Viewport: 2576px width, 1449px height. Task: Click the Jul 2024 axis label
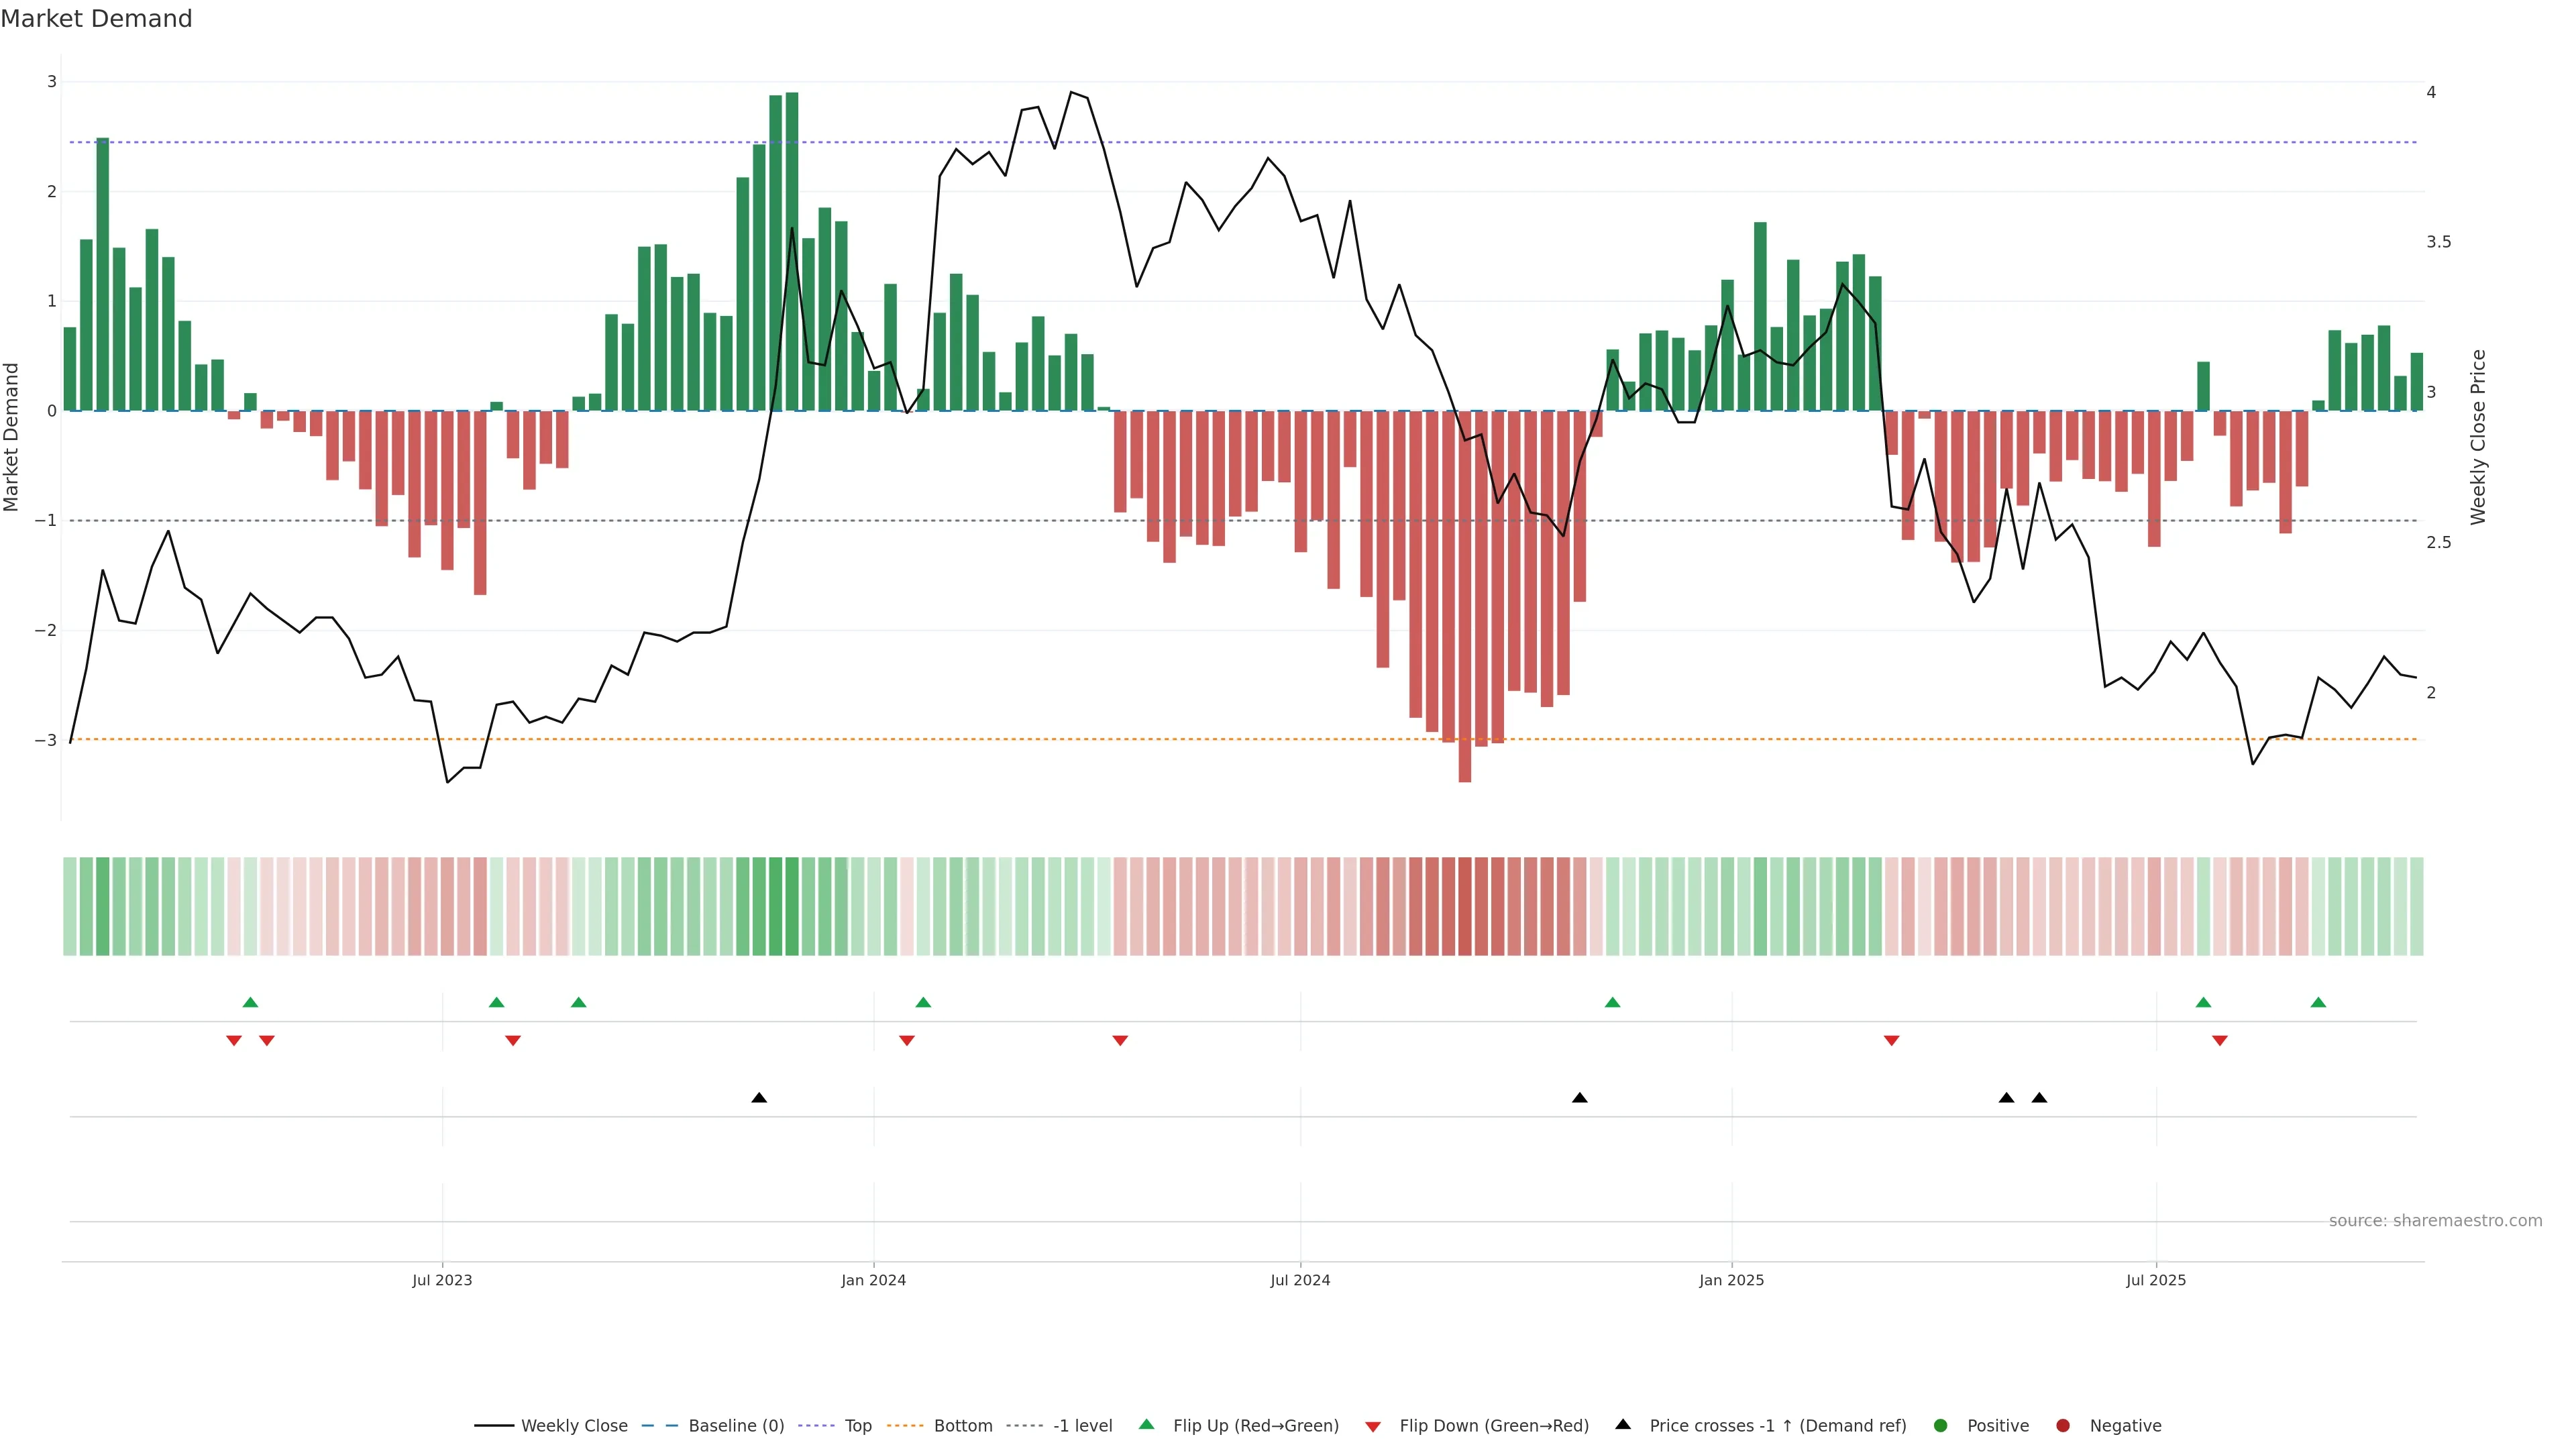(x=1300, y=1281)
